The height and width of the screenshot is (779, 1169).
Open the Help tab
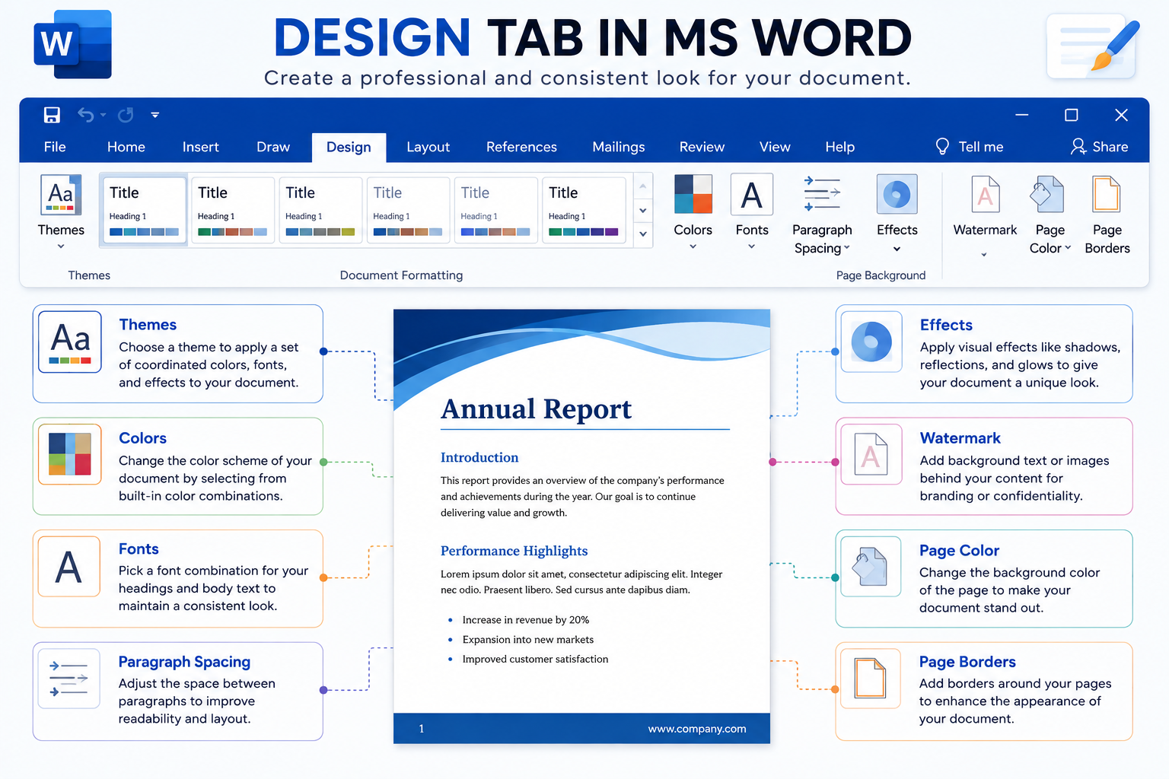pos(840,147)
